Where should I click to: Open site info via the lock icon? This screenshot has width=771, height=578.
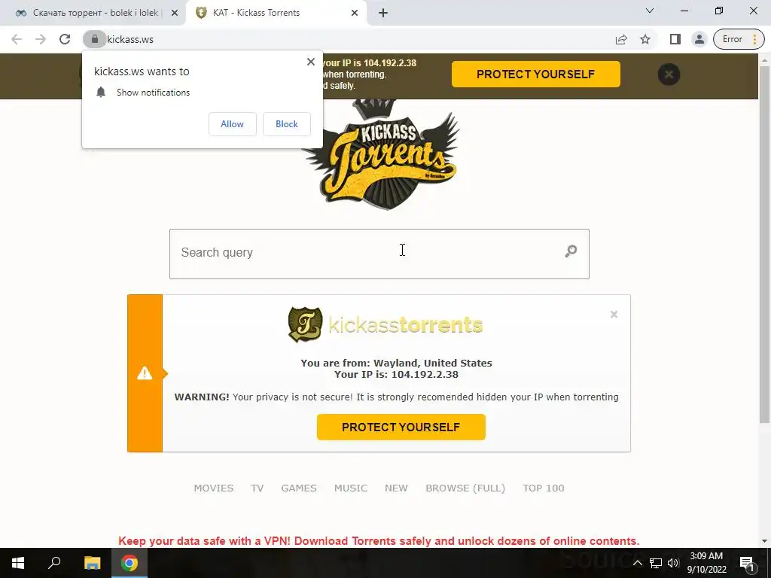[x=94, y=39]
